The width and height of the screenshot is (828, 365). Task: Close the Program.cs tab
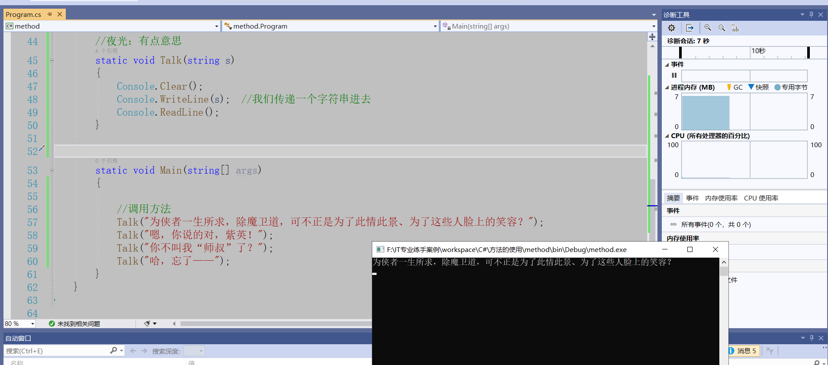pos(60,14)
